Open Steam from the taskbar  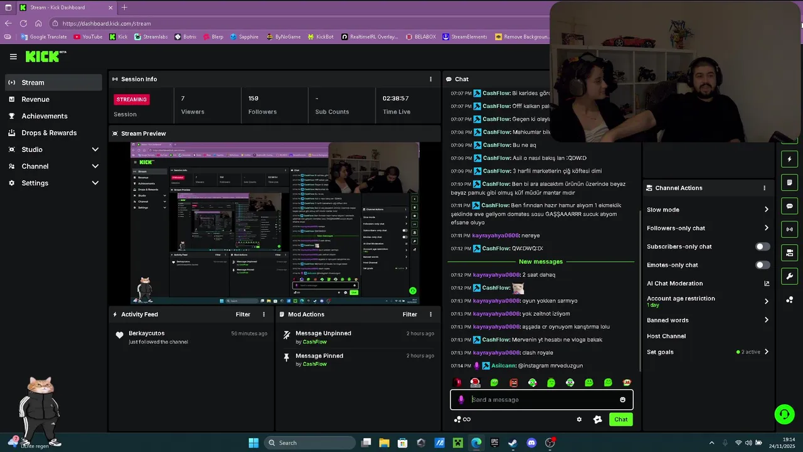[x=513, y=443]
